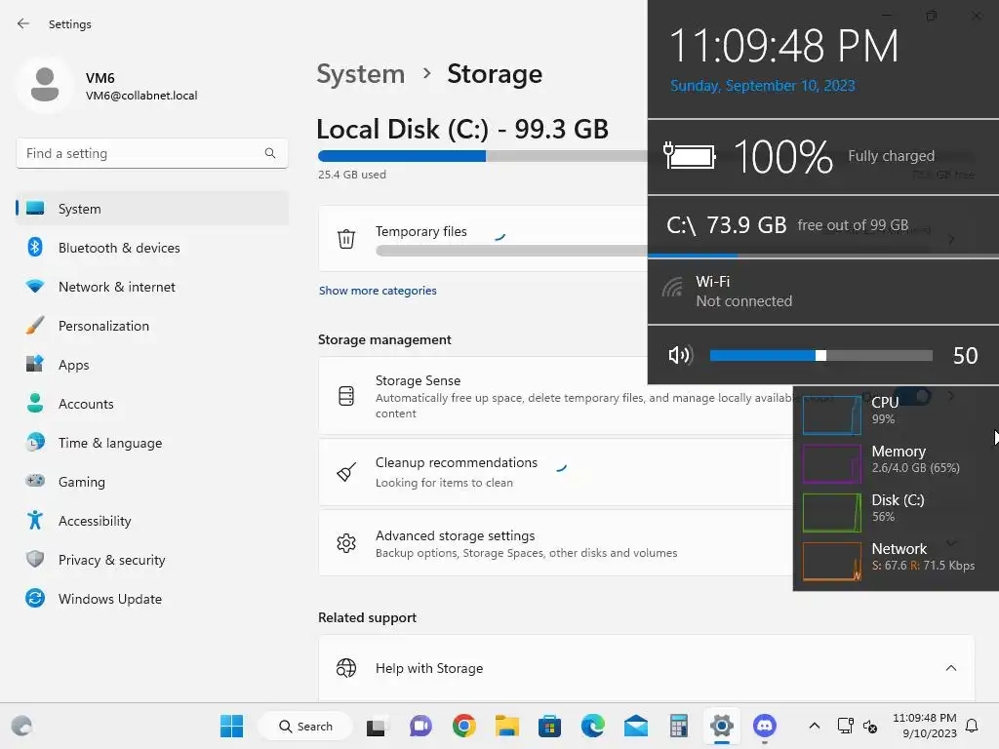Launch Discord from the taskbar
The image size is (999, 749).
pos(765,726)
